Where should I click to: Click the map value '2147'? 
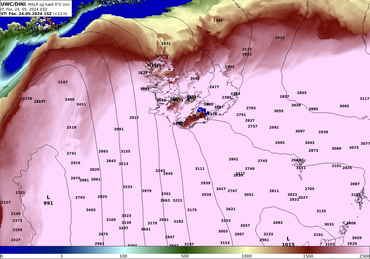point(63,82)
